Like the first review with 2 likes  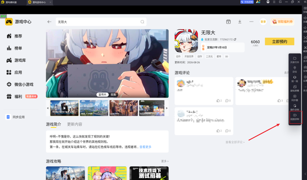click(x=219, y=101)
